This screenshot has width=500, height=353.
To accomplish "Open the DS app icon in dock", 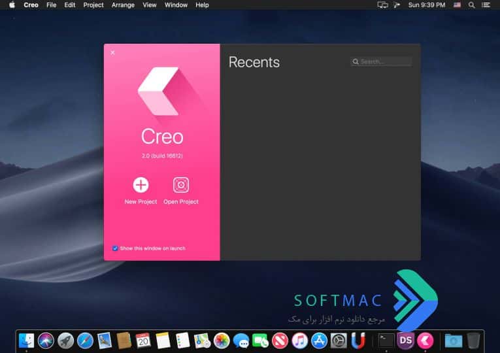I will 406,340.
